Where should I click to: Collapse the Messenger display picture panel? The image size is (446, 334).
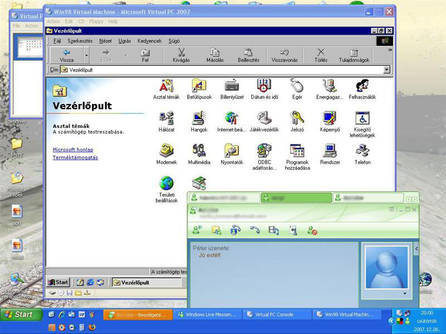pyautogui.click(x=416, y=249)
